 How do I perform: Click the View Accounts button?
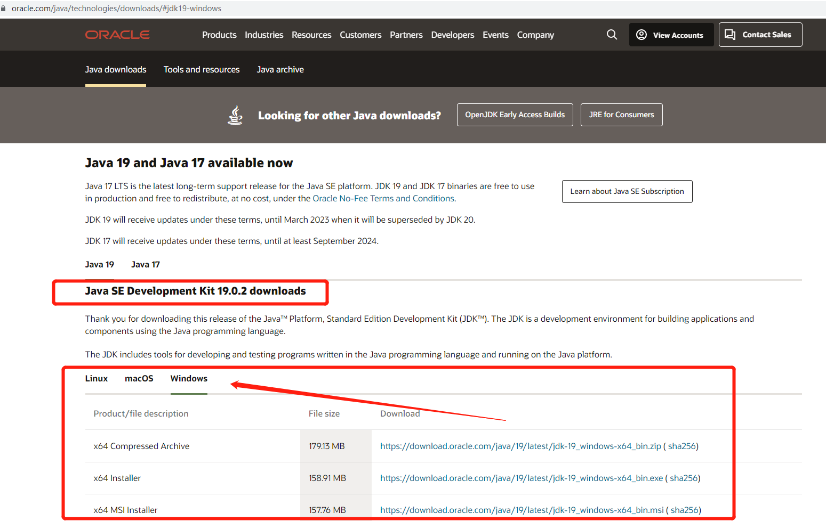671,35
